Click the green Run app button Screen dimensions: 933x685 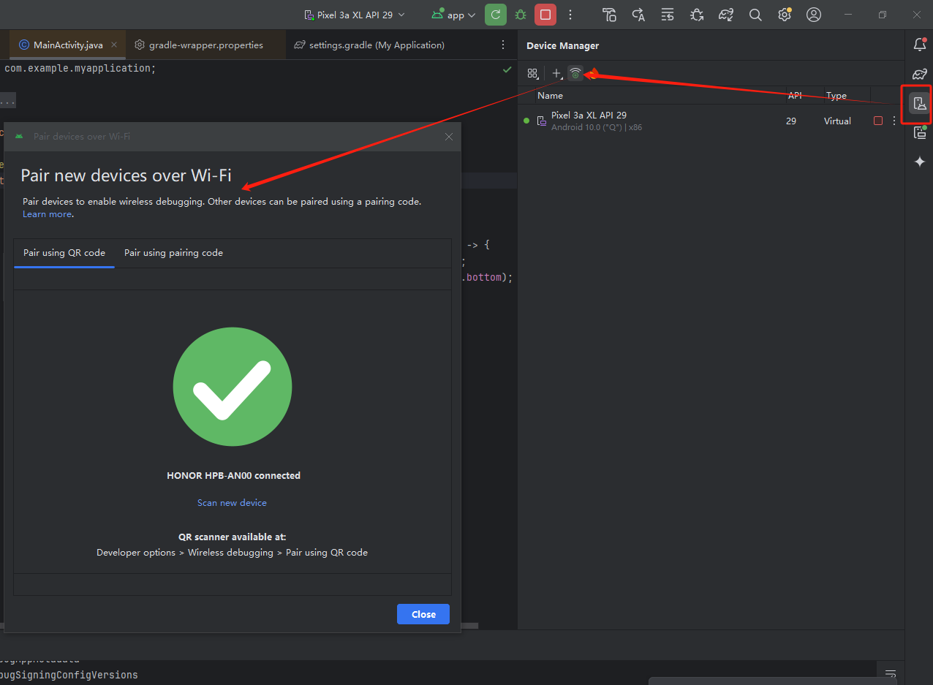pos(496,15)
